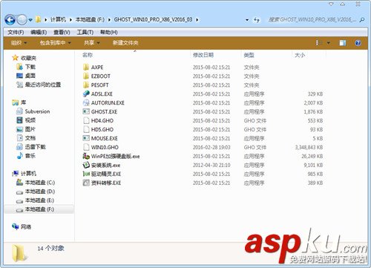Click the WIN10.GHO size 3,348,843 KB
Viewport: 371px width, 268px height.
click(309, 148)
